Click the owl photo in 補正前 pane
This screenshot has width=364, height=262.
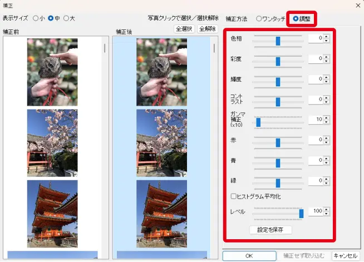52,72
